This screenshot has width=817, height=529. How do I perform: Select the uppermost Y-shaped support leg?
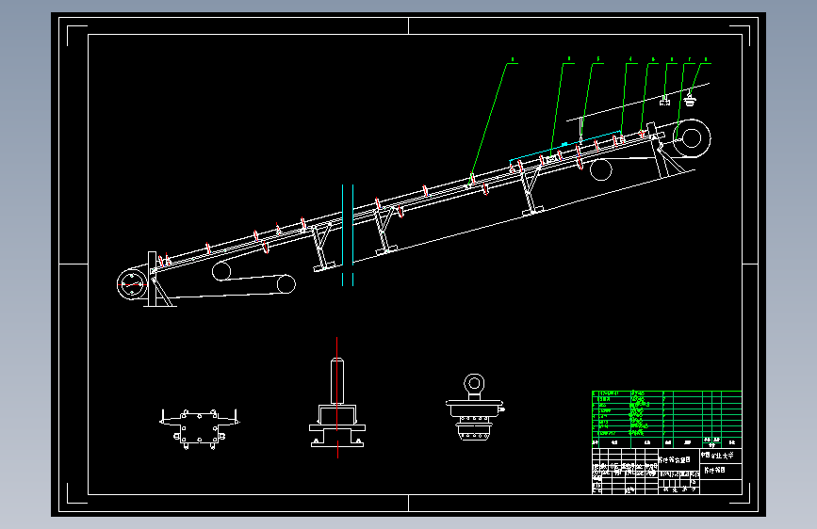tap(532, 190)
